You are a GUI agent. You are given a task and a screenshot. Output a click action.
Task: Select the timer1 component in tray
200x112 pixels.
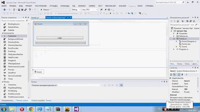38,72
